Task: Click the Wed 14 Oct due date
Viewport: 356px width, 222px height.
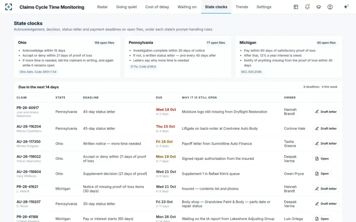Action: pyautogui.click(x=166, y=110)
